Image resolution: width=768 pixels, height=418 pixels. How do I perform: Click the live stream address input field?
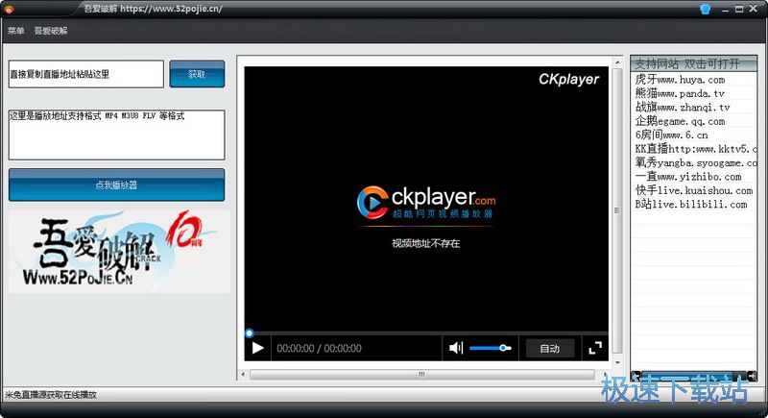click(86, 74)
